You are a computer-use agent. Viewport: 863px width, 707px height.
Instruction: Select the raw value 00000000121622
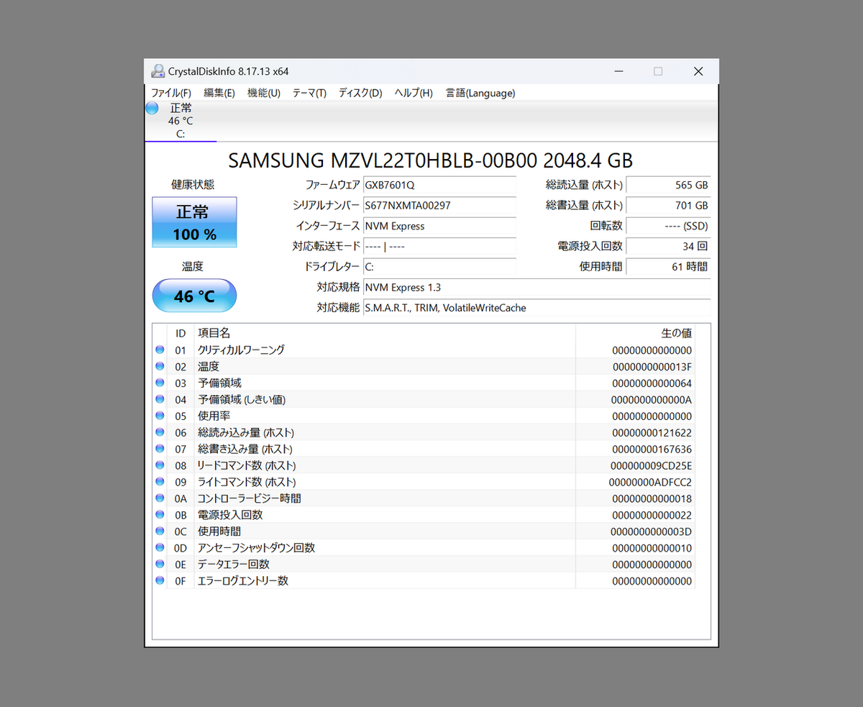[652, 432]
